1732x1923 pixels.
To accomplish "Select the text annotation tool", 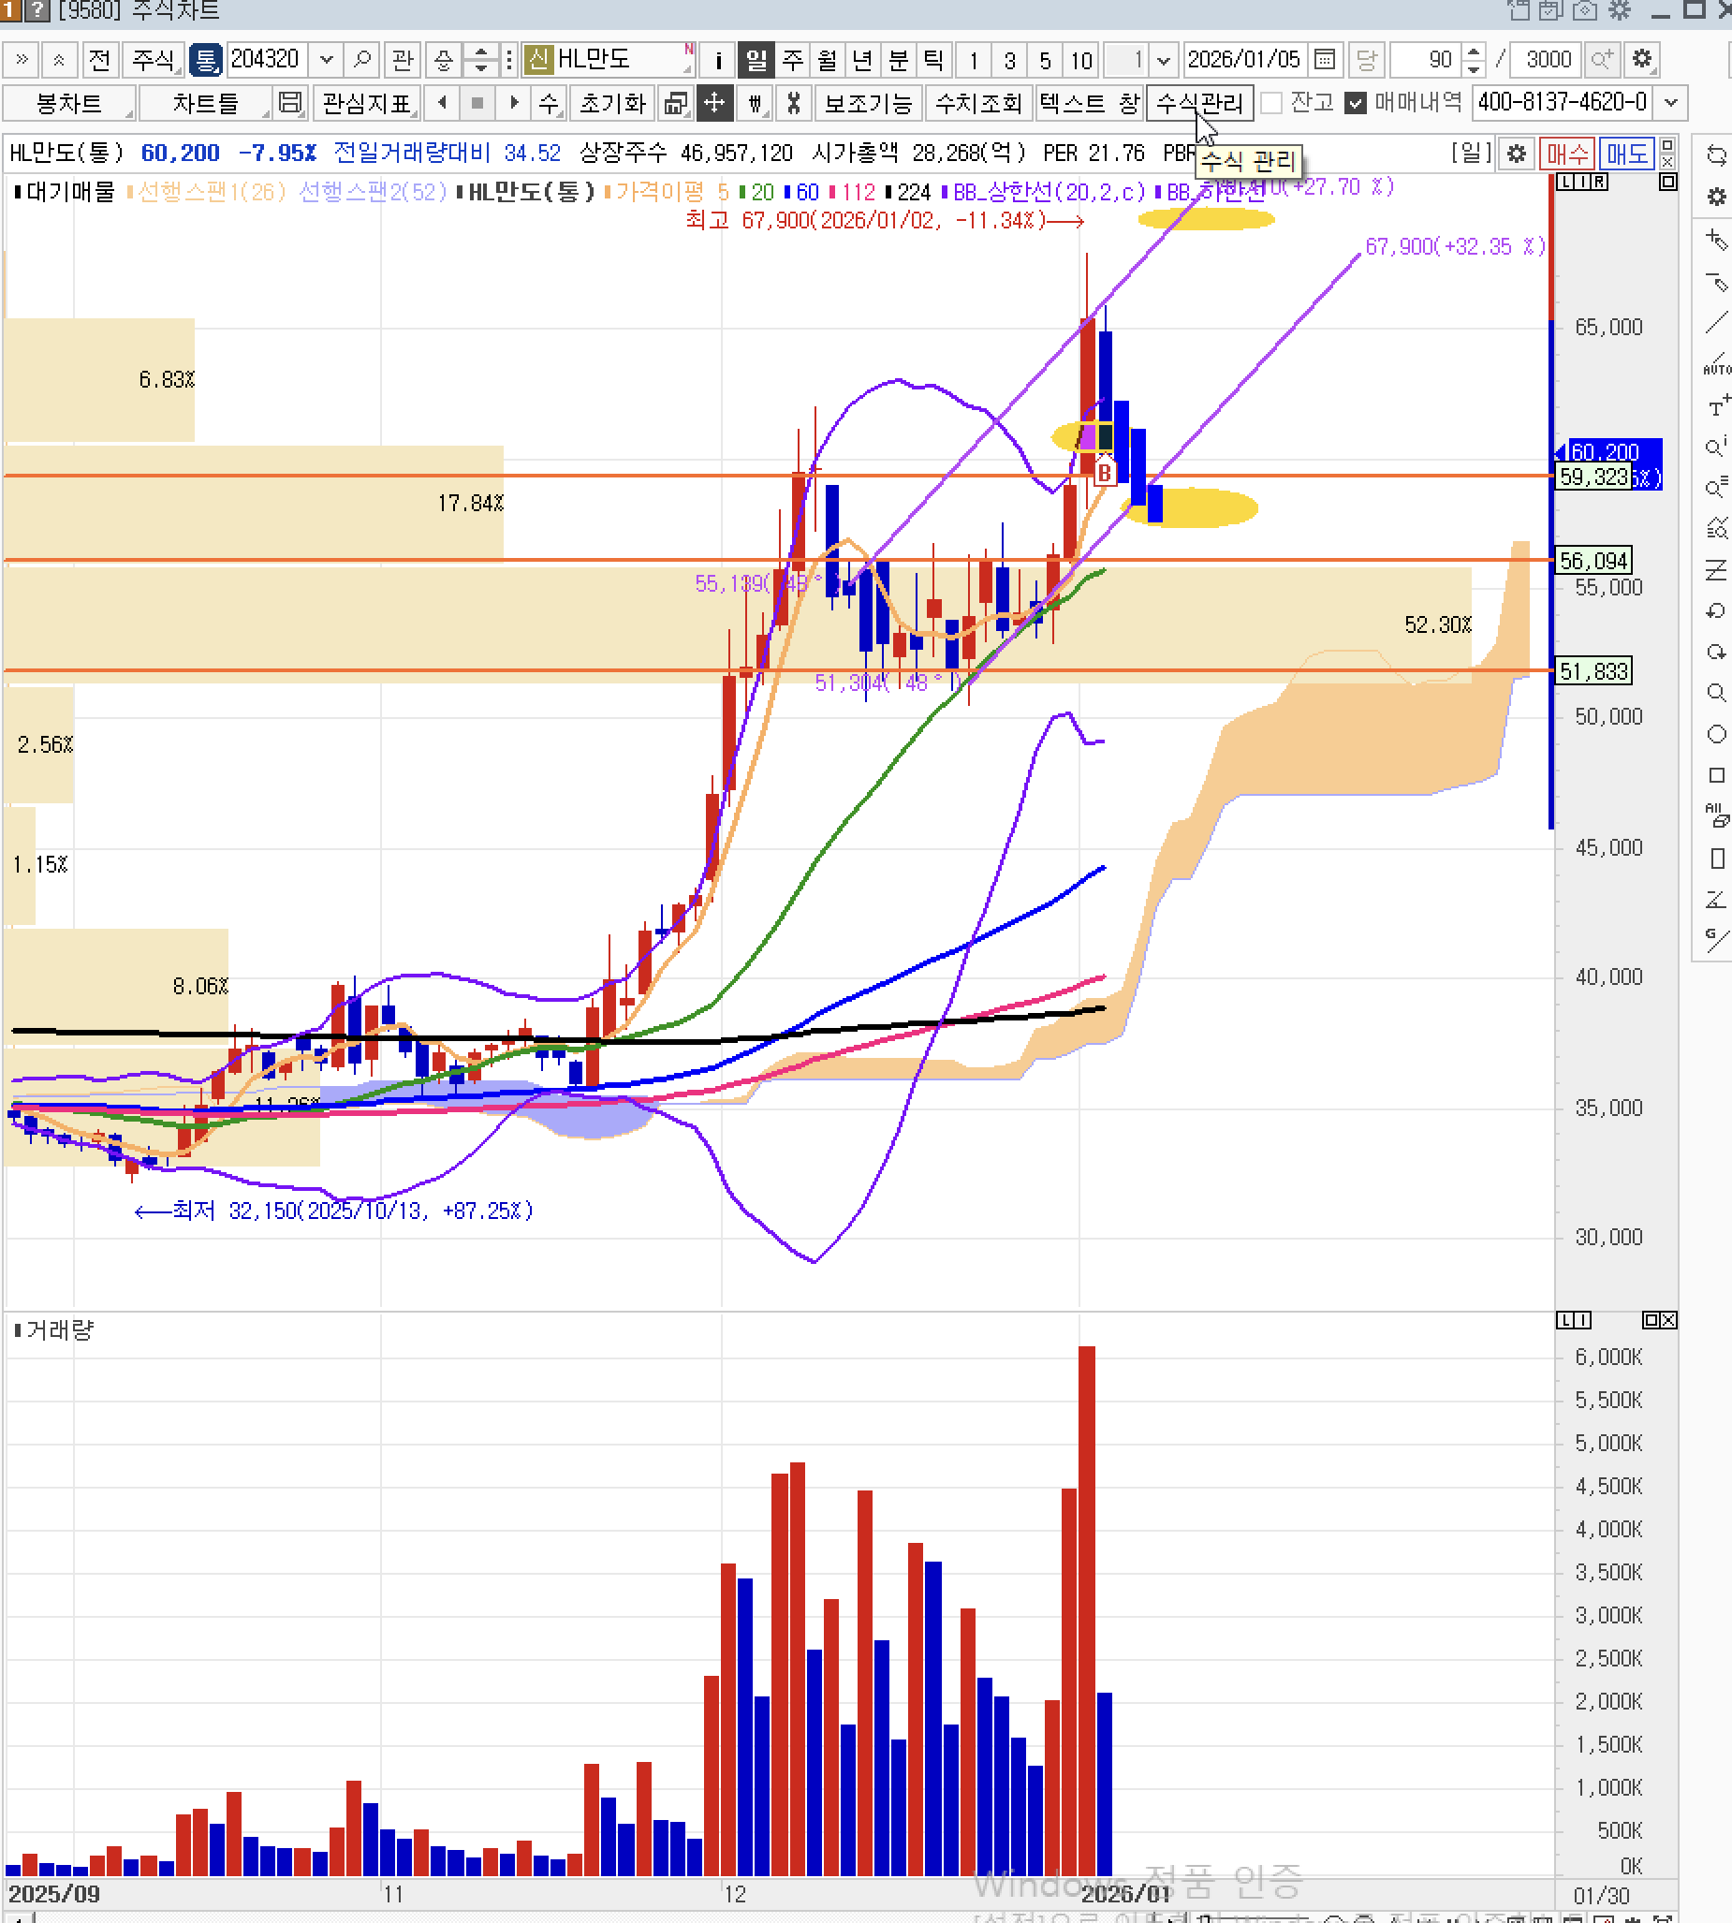I will 1716,407.
